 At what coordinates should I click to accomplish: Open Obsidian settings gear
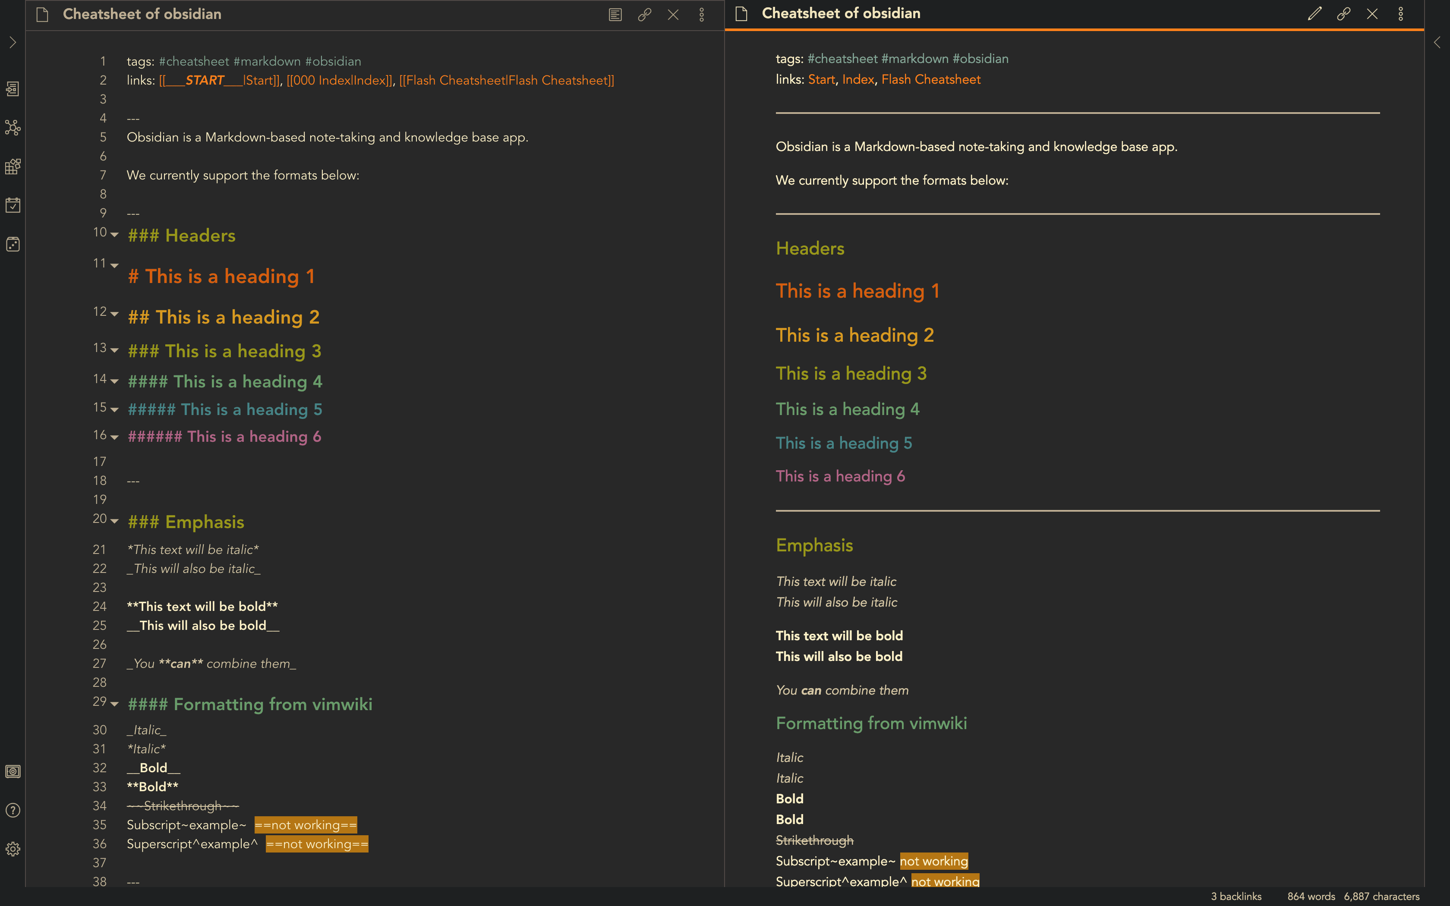13,849
